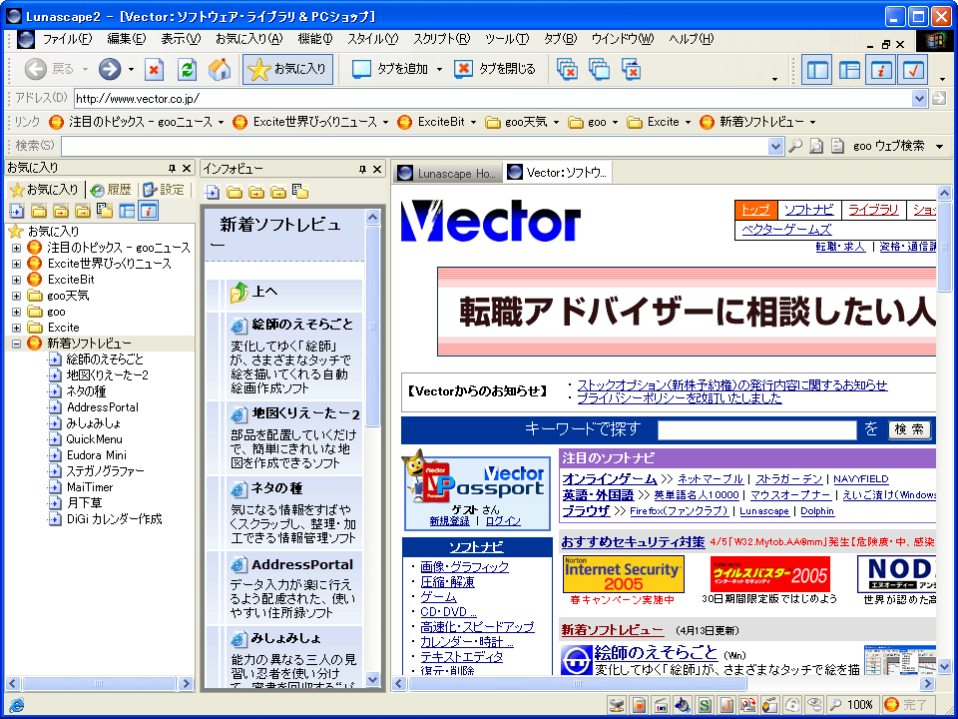Click the speaker sound icon in the status bar
Image resolution: width=958 pixels, height=719 pixels.
[683, 705]
